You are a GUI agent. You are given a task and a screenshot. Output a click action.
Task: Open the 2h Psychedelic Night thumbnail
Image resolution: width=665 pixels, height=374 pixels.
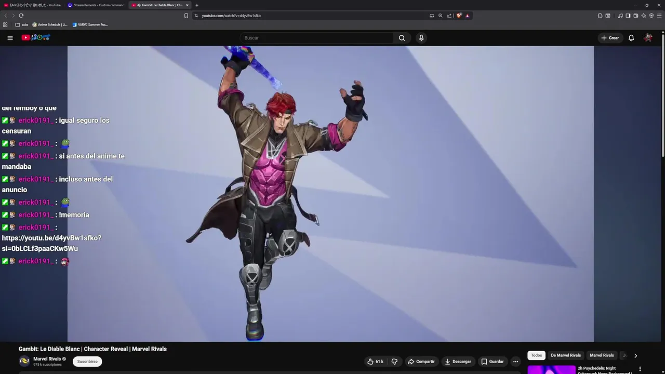552,370
